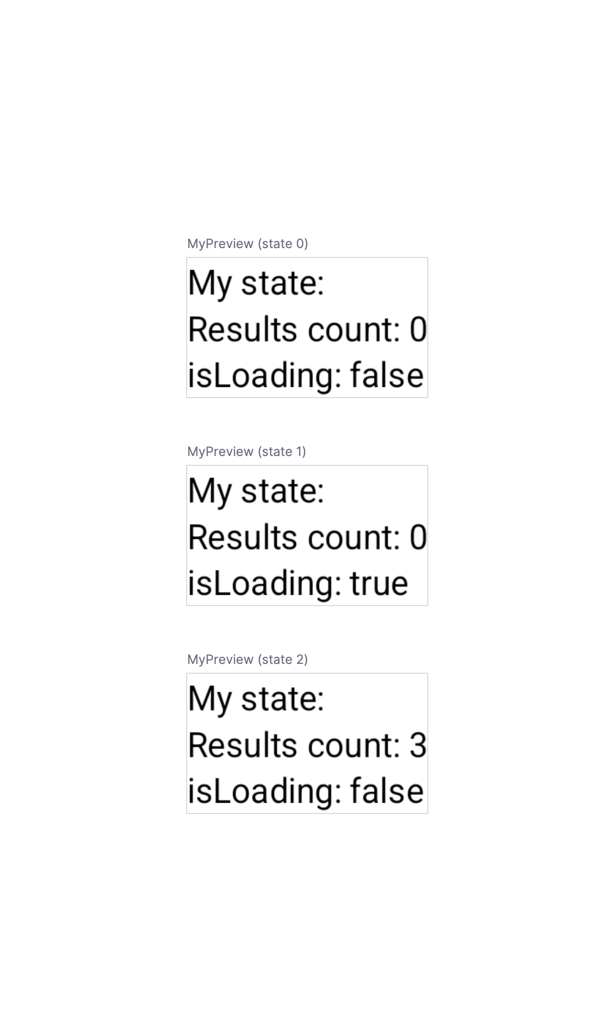Click the word 'false' in state 0 preview

[387, 376]
